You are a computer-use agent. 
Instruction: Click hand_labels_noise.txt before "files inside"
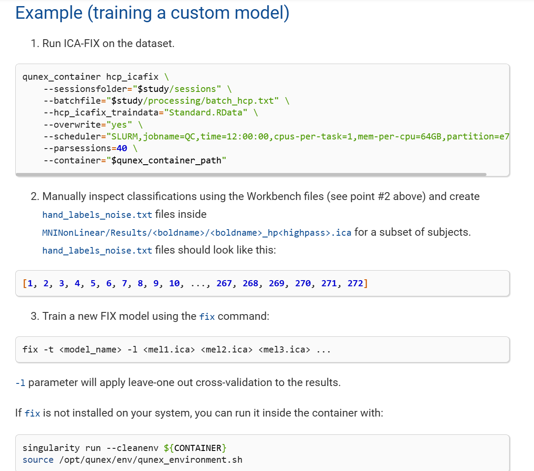pos(97,215)
